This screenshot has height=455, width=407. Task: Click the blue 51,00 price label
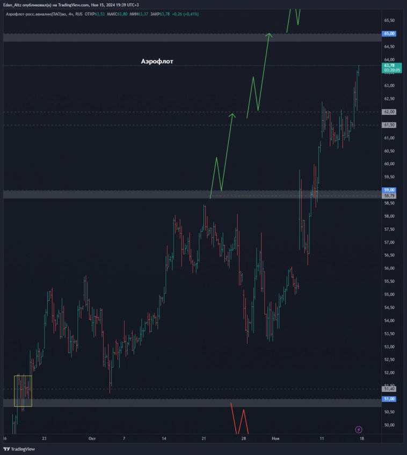click(x=389, y=399)
